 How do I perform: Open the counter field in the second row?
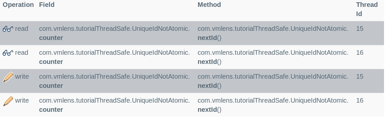click(x=51, y=62)
